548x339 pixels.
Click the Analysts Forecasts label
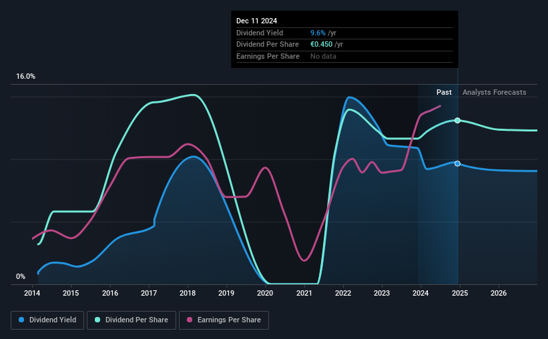pyautogui.click(x=494, y=92)
